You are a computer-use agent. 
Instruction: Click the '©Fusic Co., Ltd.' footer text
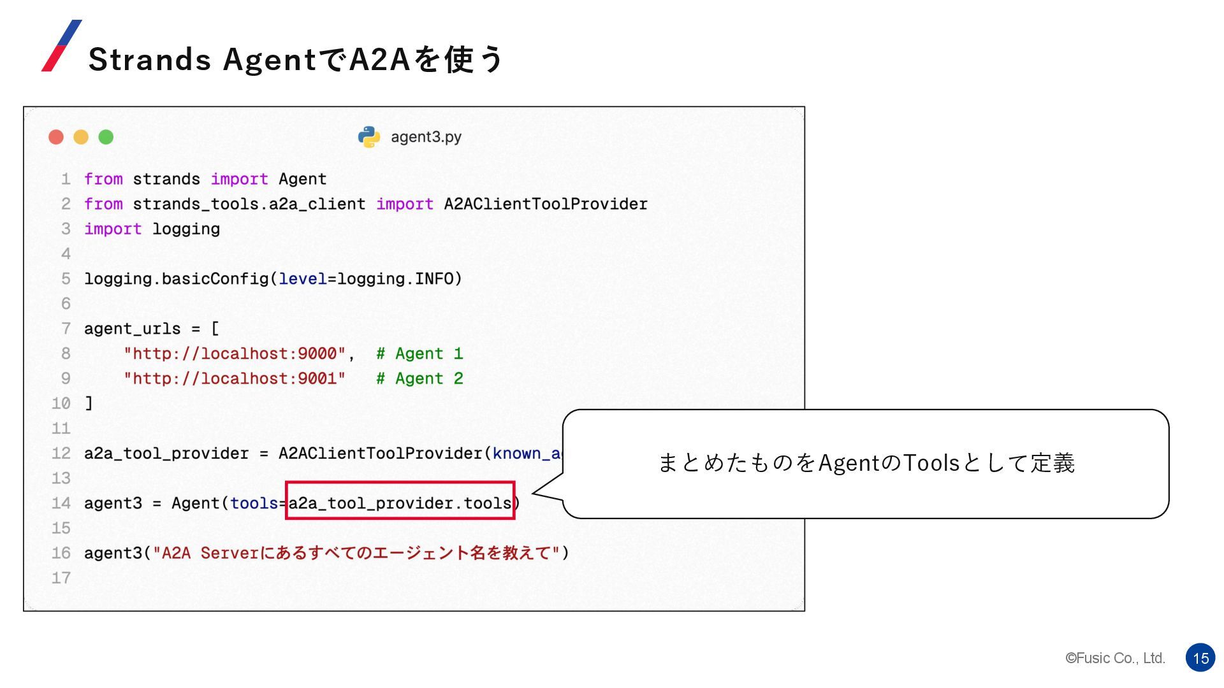1115,658
